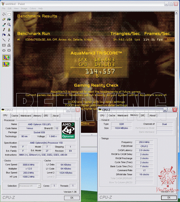
Task: Click the DRAM Idle Timer 16 clocks value
Action: click(144, 174)
